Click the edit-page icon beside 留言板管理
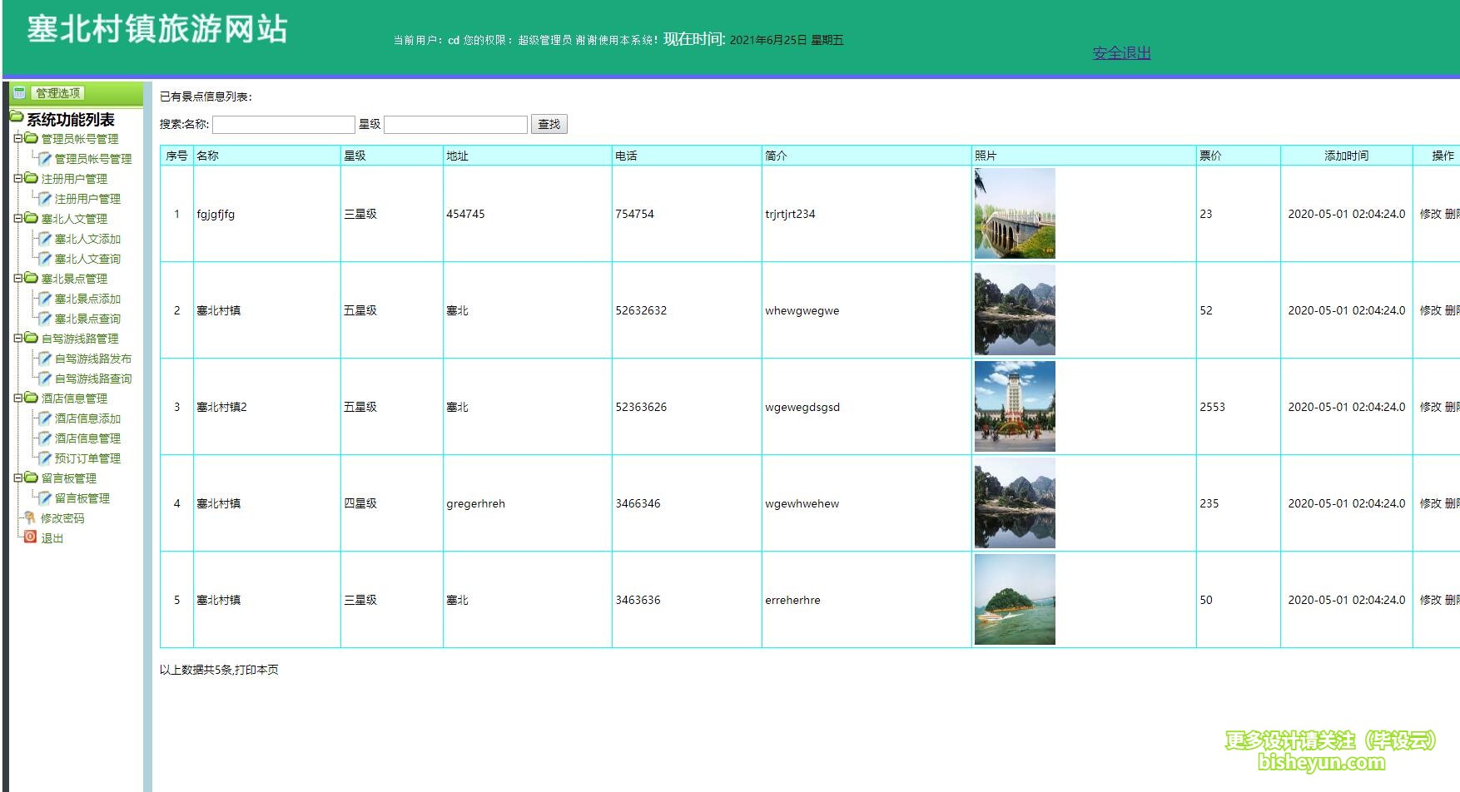Image resolution: width=1460 pixels, height=792 pixels. (x=44, y=498)
